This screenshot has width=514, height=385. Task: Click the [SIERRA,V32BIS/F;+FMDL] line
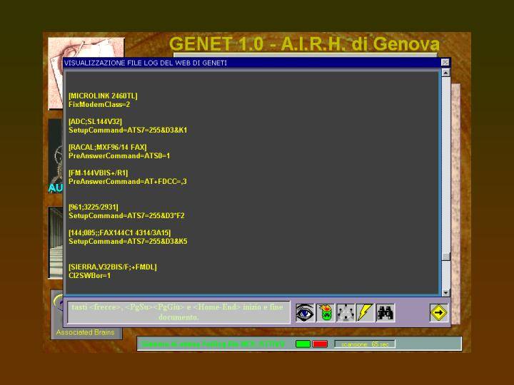113,267
